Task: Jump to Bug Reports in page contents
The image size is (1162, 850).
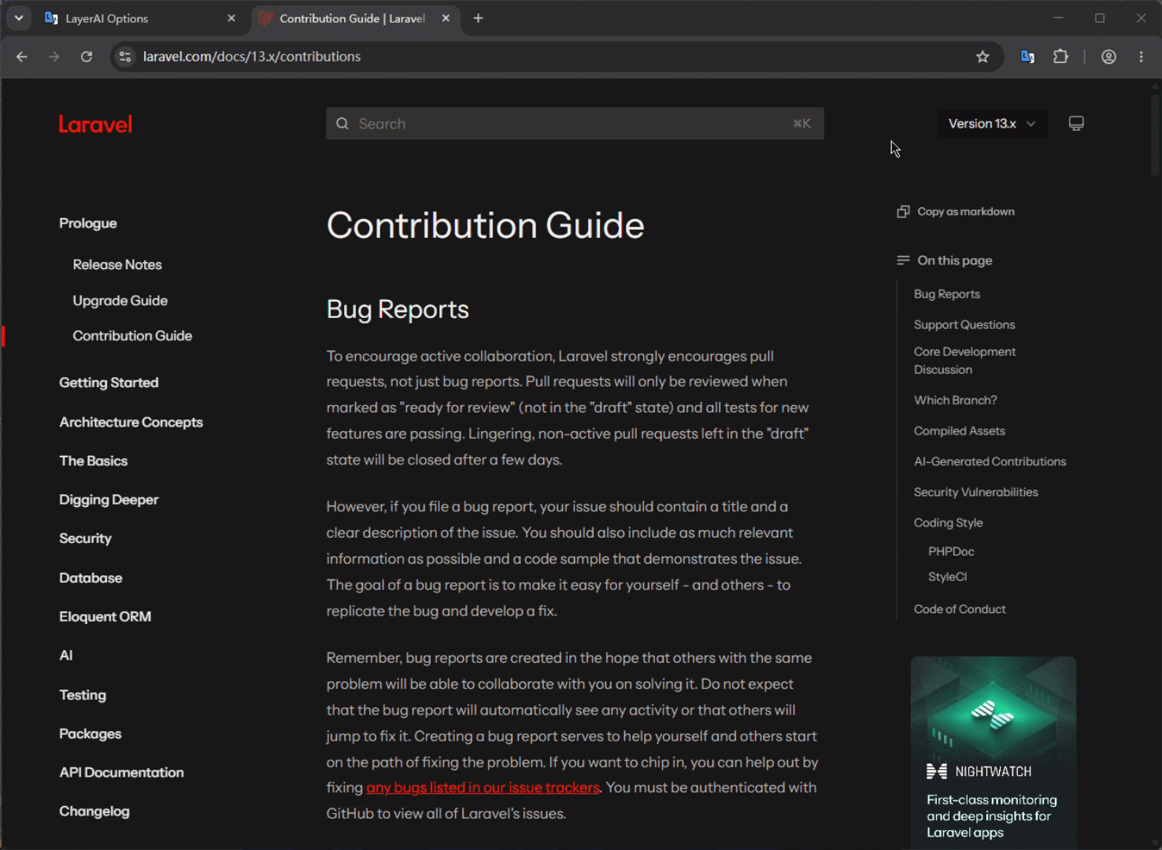Action: [947, 294]
